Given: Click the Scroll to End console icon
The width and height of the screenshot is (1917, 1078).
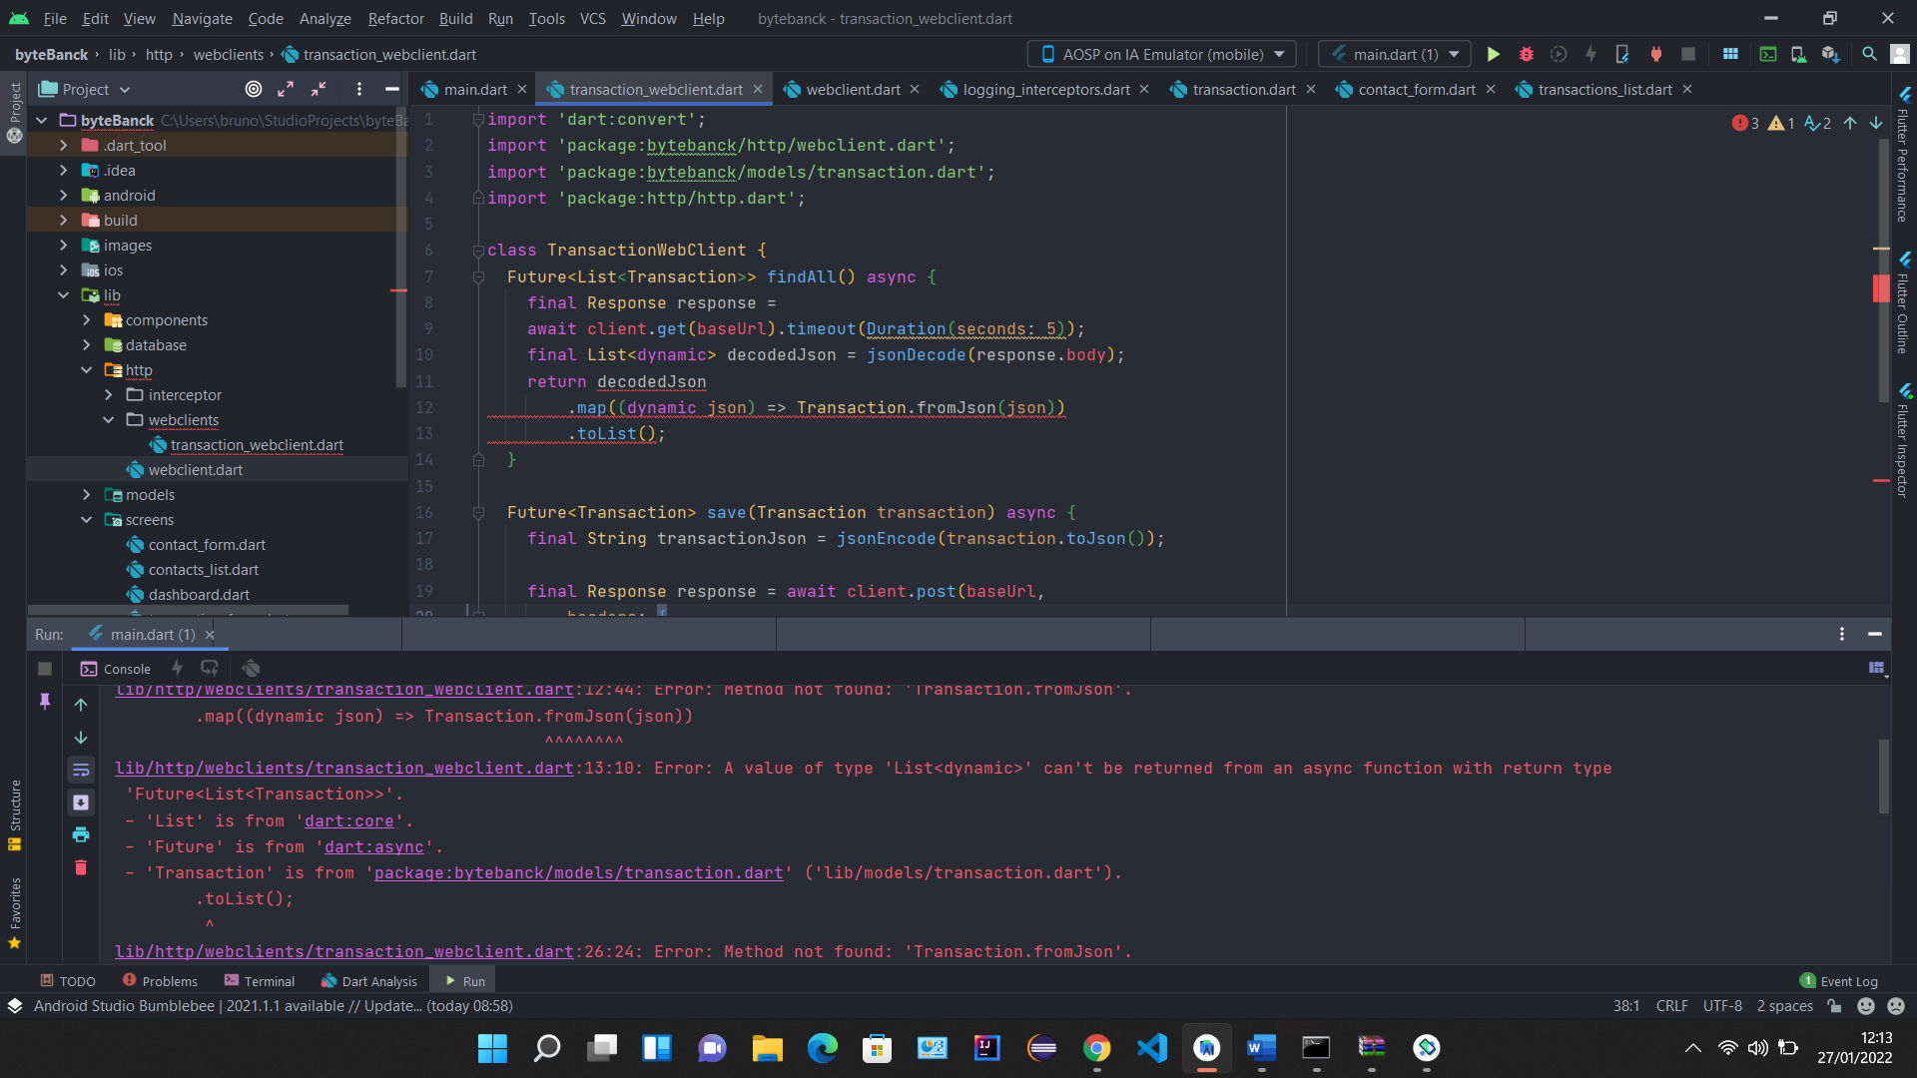Looking at the screenshot, I should (81, 802).
